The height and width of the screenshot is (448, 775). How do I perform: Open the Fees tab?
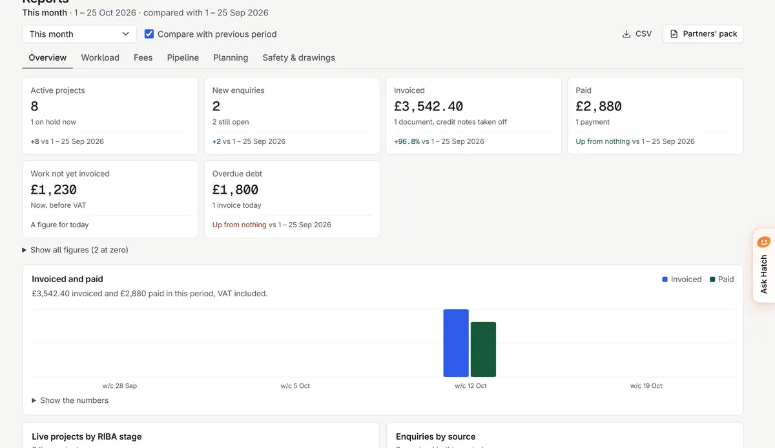click(x=143, y=57)
